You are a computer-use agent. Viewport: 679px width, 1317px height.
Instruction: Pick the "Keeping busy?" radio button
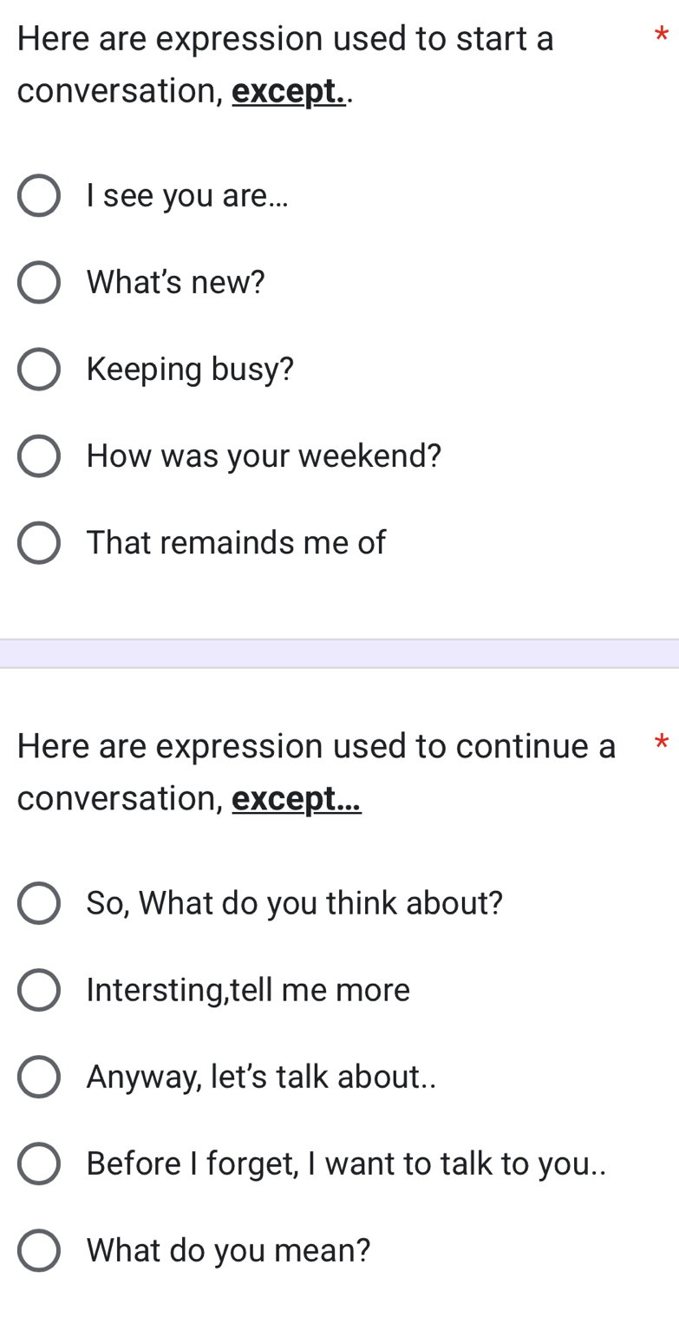click(x=39, y=370)
